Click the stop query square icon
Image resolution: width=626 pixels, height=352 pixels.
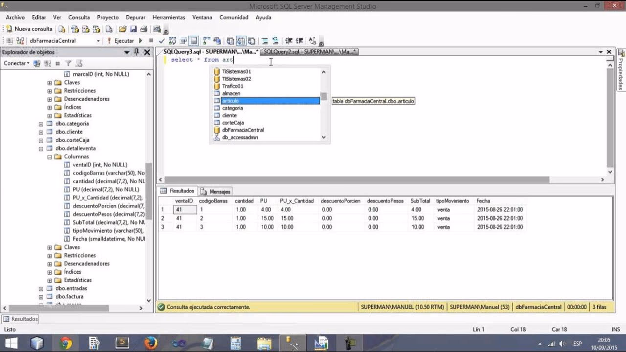click(x=151, y=41)
